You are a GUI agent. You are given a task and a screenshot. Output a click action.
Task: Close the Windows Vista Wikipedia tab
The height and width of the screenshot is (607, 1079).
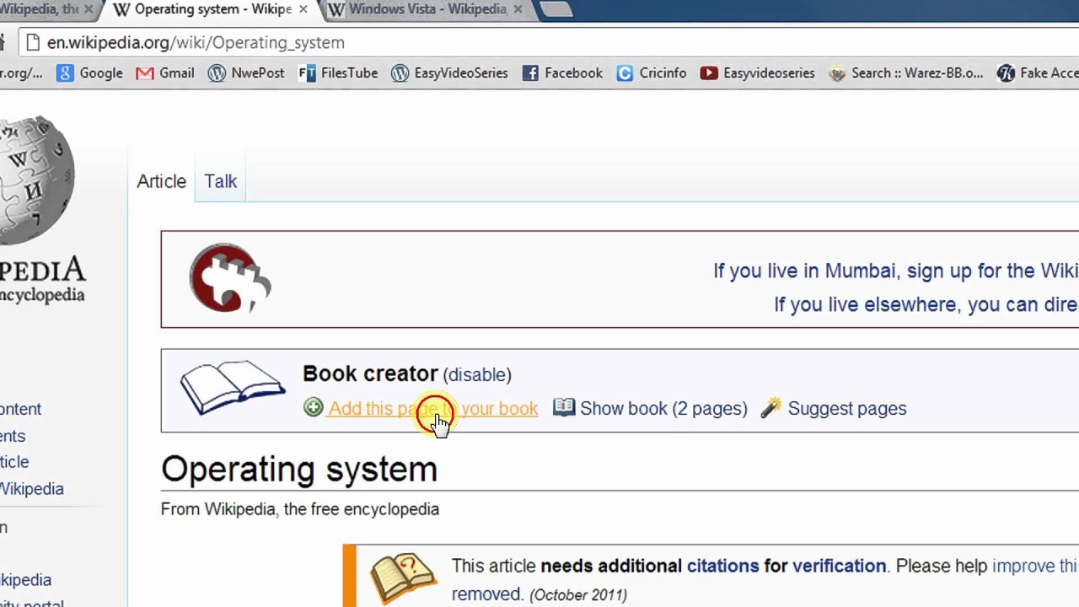click(518, 9)
